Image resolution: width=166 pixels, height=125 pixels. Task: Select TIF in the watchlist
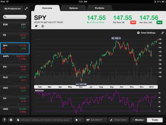click(x=15, y=101)
